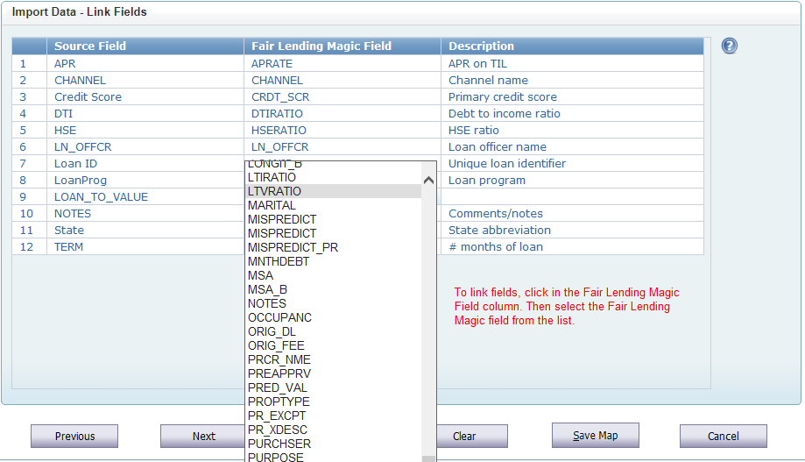Click the CHANNEL Fair Lending Magic field cell
This screenshot has width=805, height=462.
coord(342,80)
